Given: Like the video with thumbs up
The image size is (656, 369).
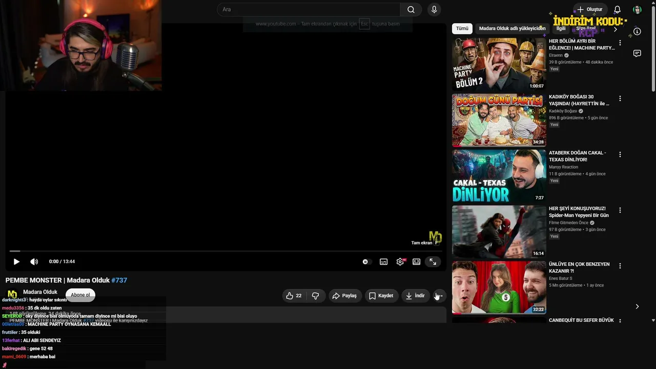Looking at the screenshot, I should [294, 296].
